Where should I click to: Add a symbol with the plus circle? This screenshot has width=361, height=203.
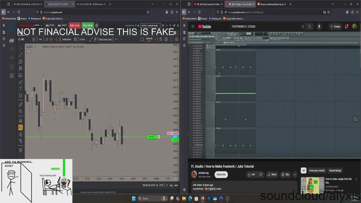pyautogui.click(x=34, y=39)
